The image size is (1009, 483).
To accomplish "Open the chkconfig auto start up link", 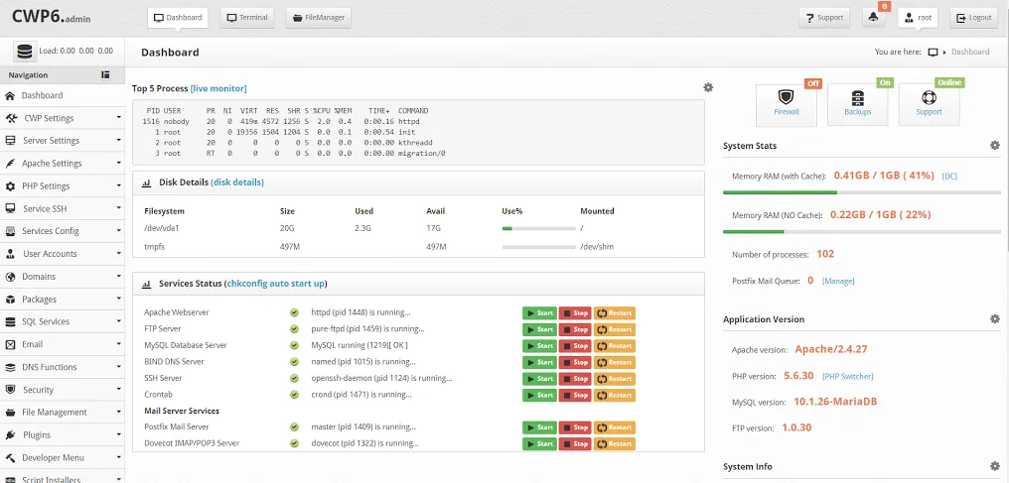I will tap(275, 284).
